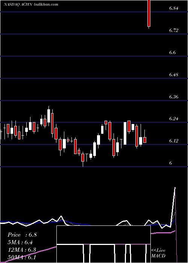
Task: Click the 6.48 price axis label
Action: tap(174, 75)
